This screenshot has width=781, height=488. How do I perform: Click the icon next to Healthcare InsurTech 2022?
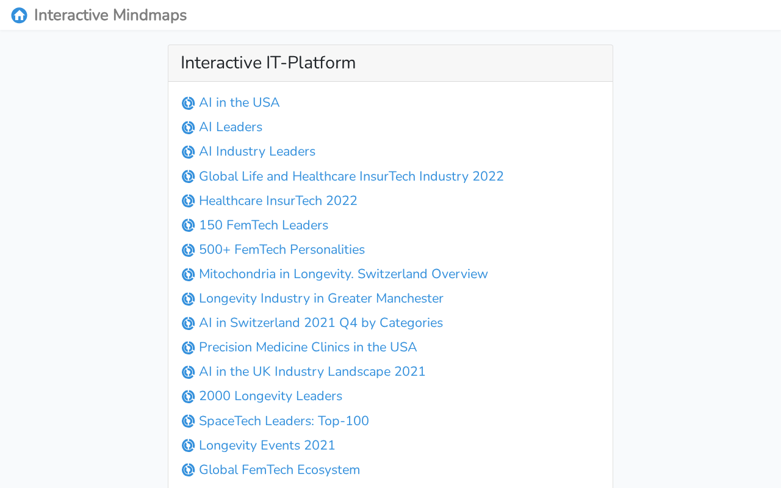(188, 201)
